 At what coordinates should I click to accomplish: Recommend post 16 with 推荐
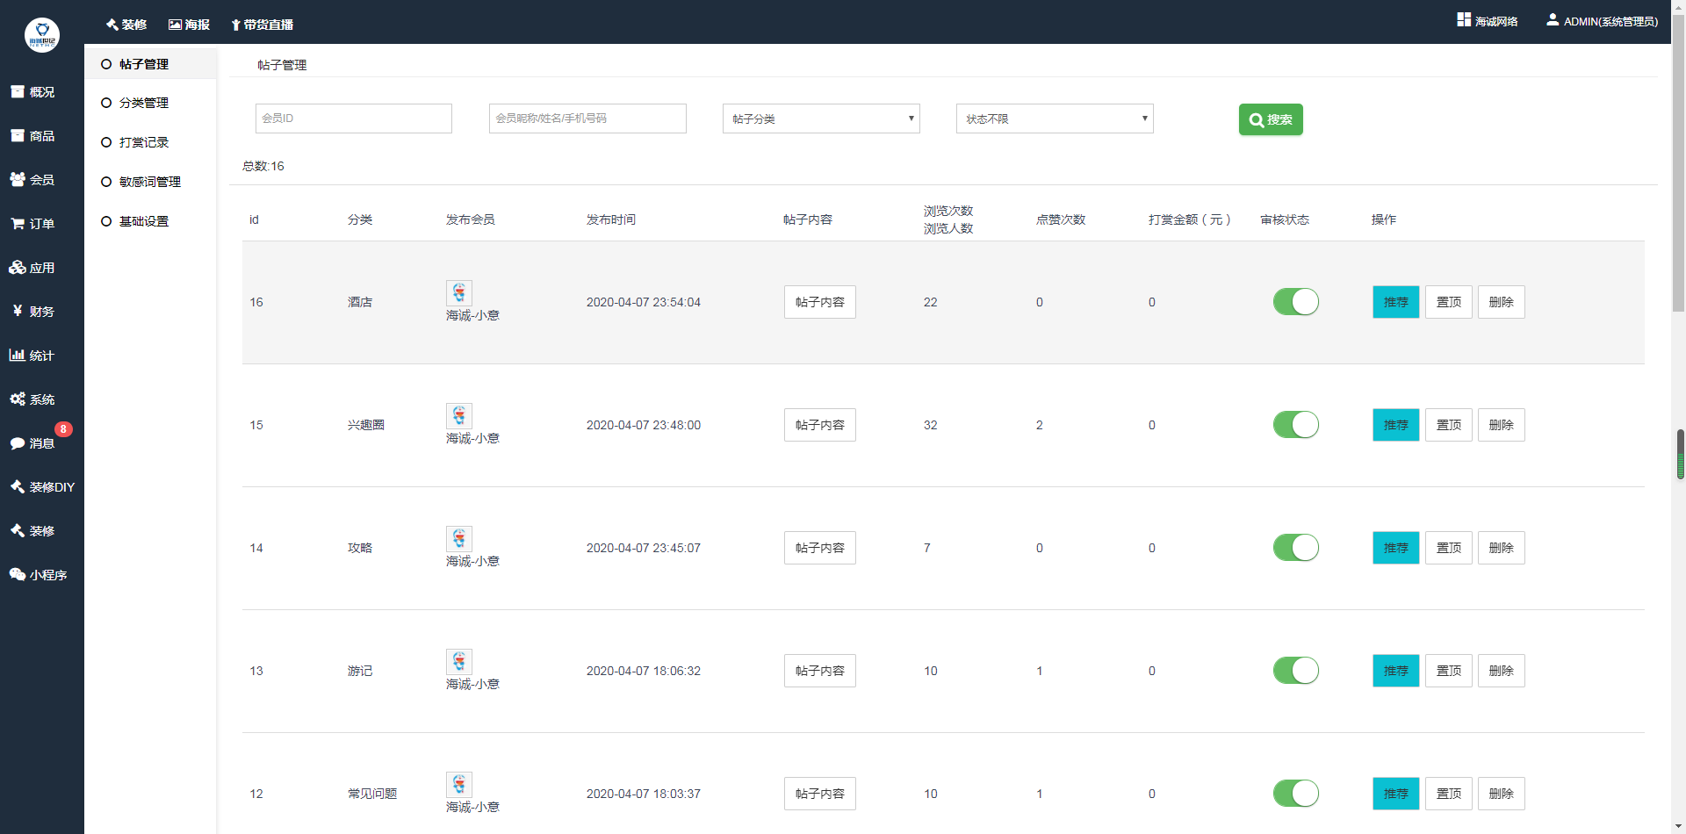pyautogui.click(x=1396, y=302)
